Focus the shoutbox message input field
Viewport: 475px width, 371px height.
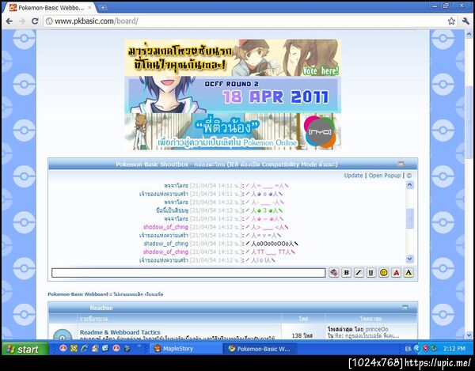tap(188, 273)
